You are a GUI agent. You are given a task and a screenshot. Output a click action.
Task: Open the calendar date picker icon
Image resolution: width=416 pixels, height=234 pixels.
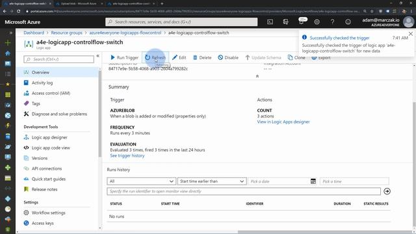[313, 181]
